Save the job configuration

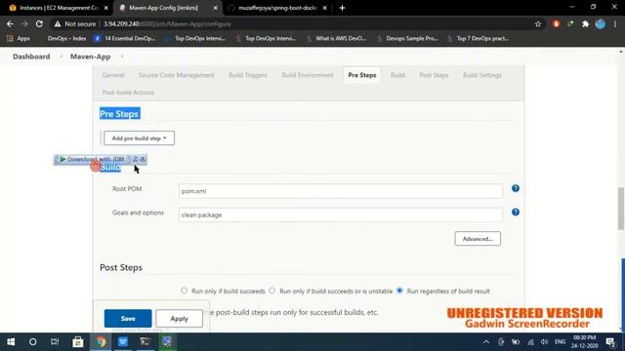point(128,319)
